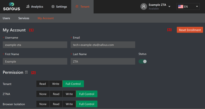Click the Example ZTA user name

[157, 5]
